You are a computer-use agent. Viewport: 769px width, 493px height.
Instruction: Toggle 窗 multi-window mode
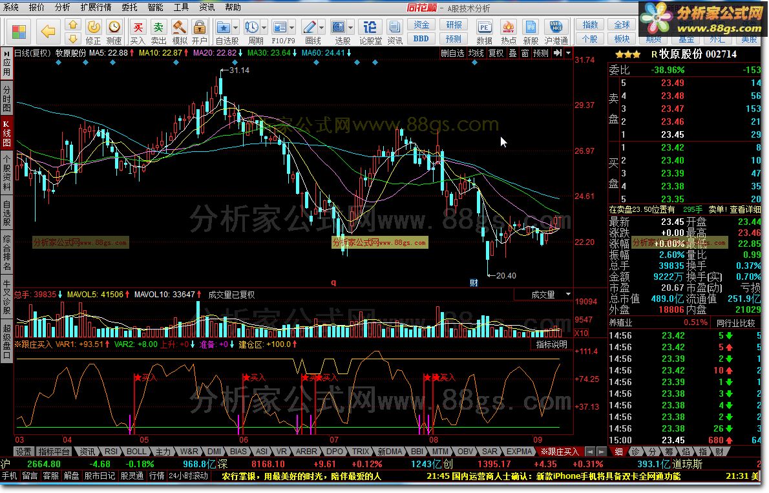(x=525, y=53)
